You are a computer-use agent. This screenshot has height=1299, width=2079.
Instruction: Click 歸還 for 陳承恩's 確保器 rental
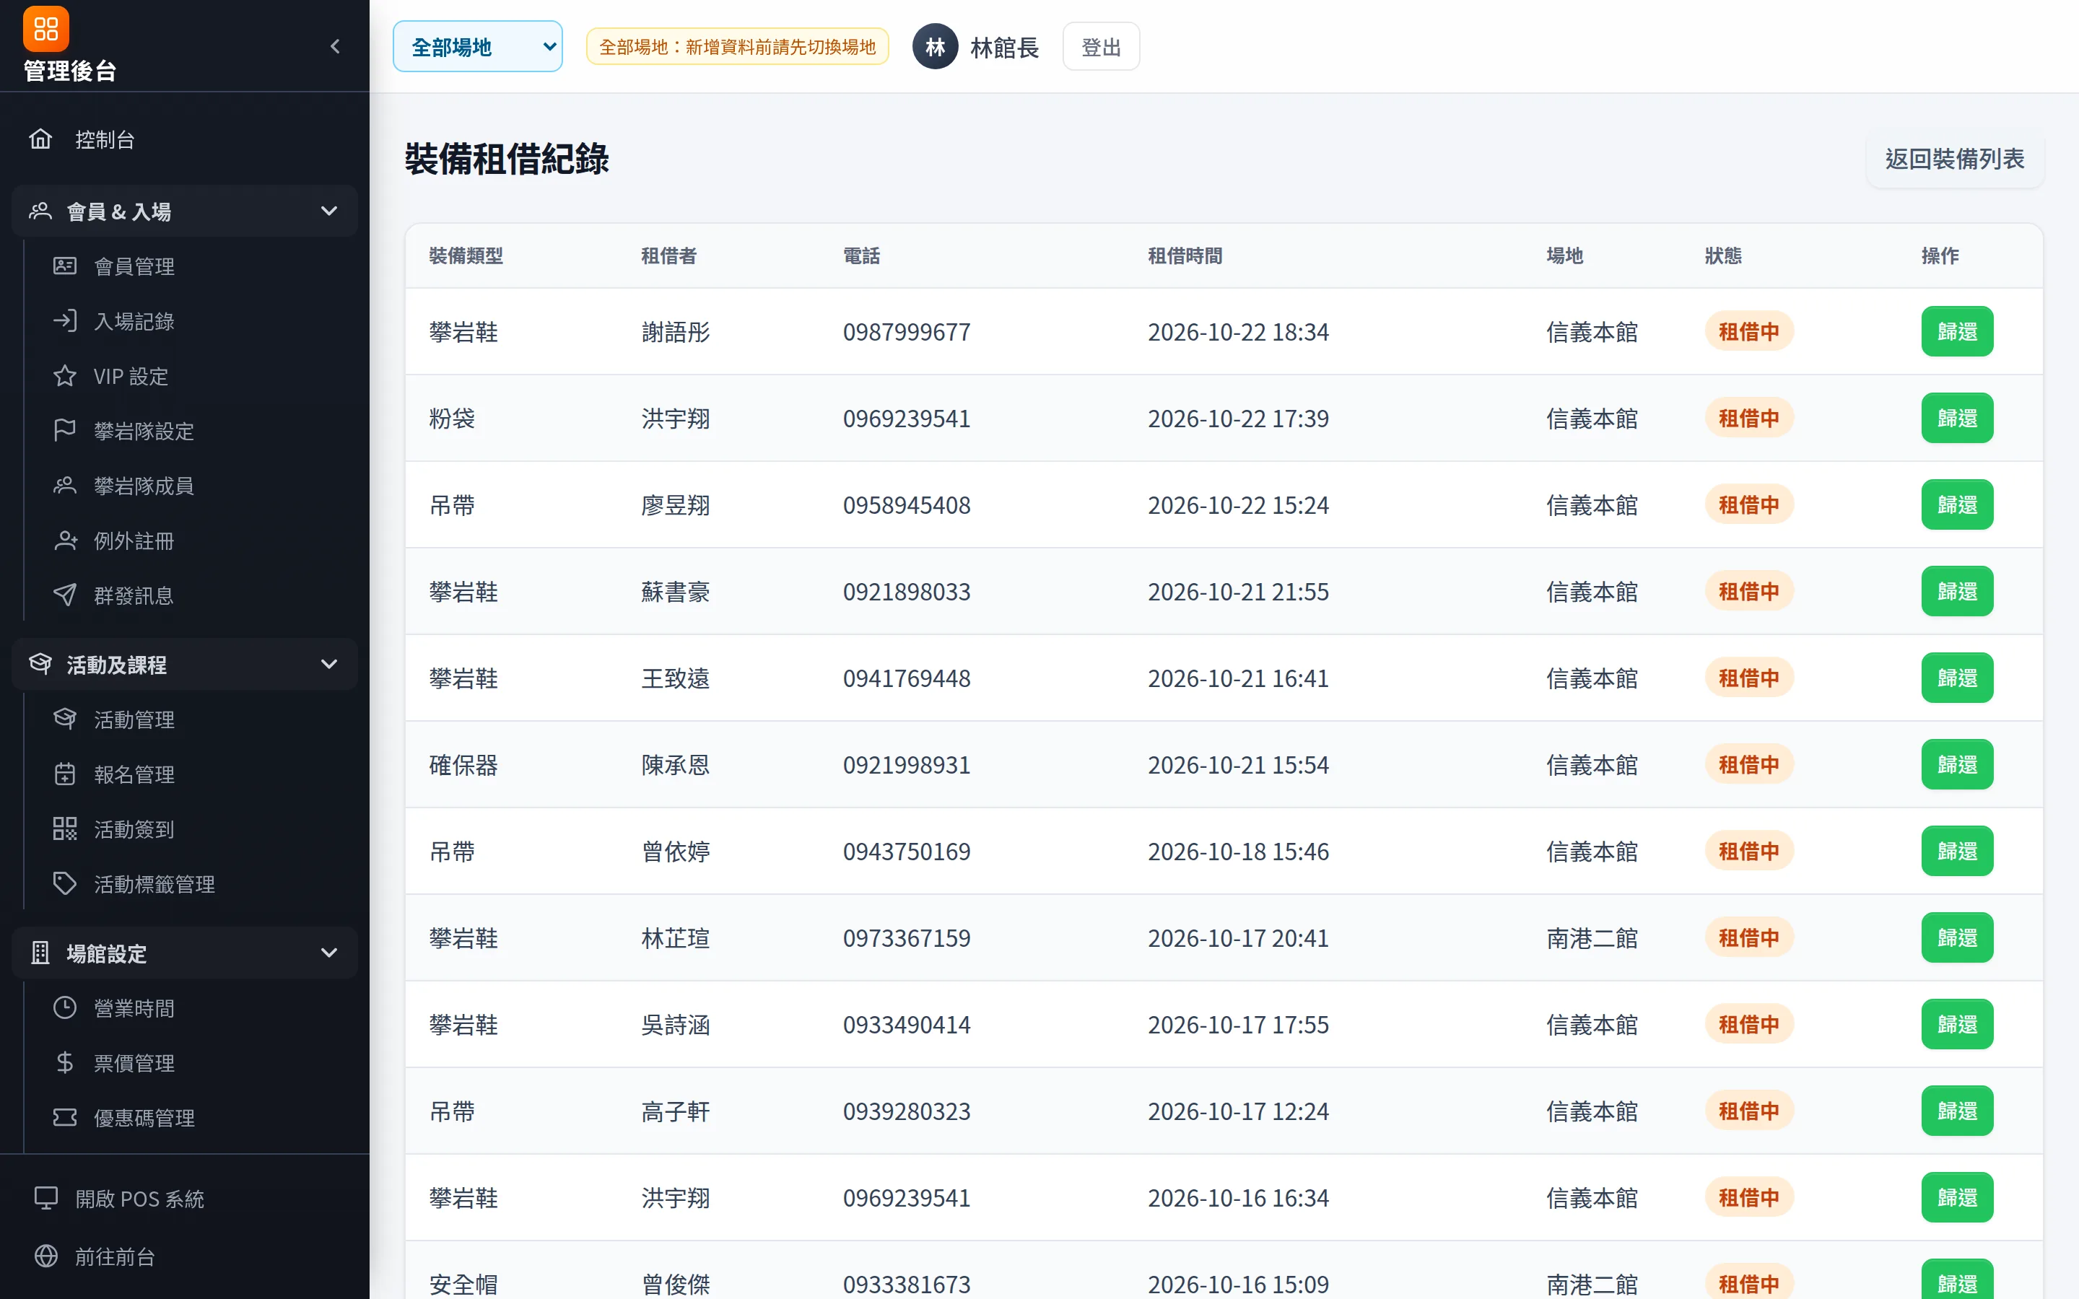pos(1957,765)
